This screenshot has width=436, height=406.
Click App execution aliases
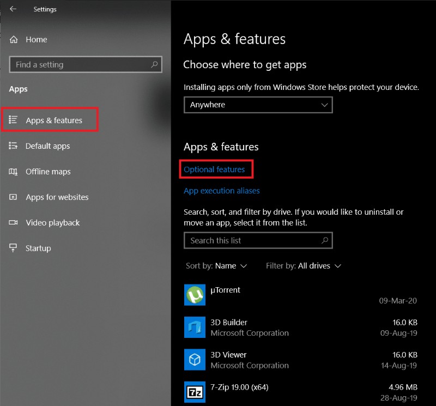pyautogui.click(x=221, y=191)
